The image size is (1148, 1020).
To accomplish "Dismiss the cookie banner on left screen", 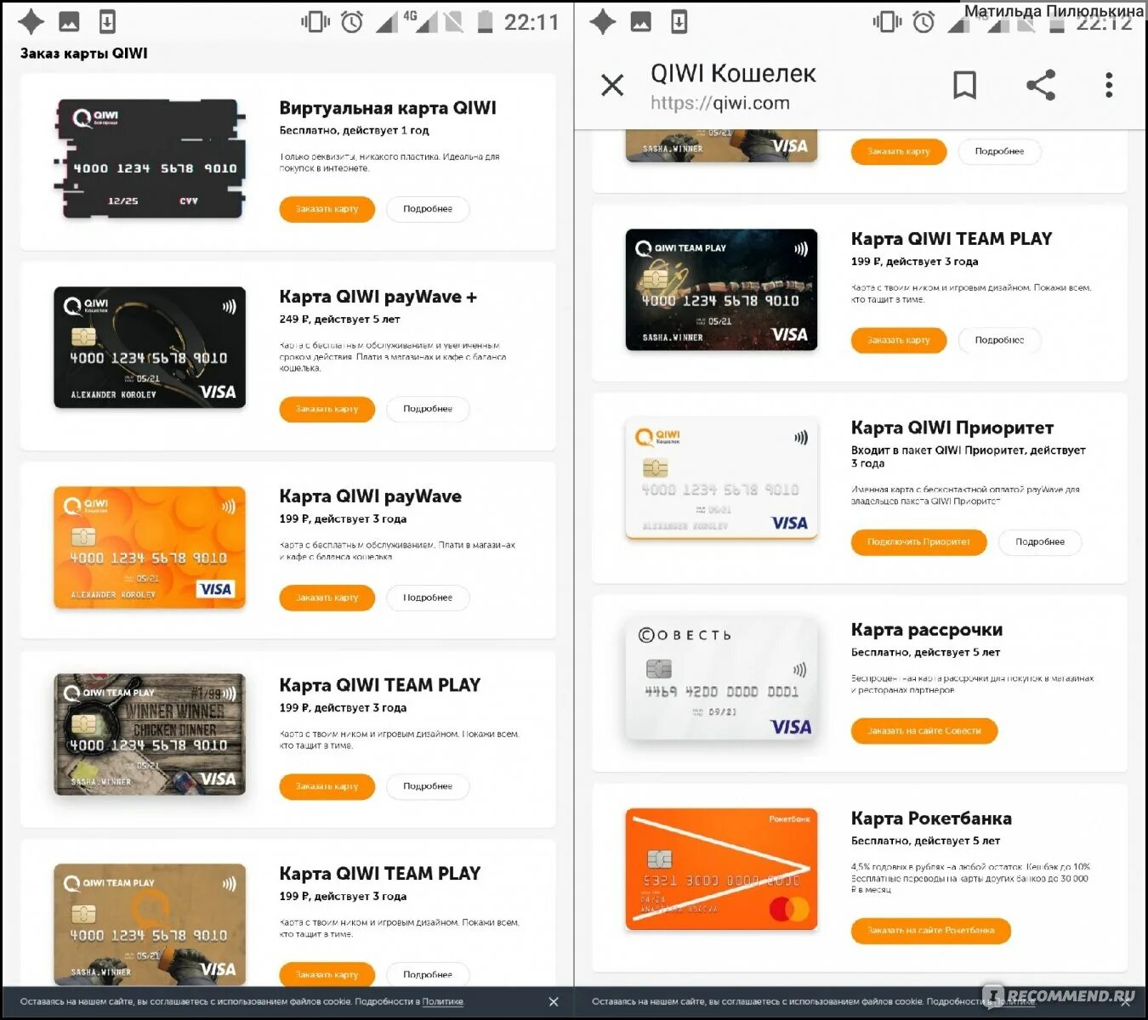I will (554, 1002).
